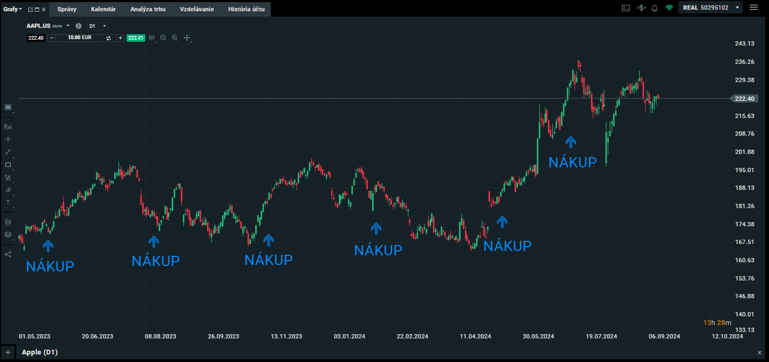This screenshot has height=362, width=769.
Task: Click the dollar price alerts icon
Action: [x=641, y=8]
